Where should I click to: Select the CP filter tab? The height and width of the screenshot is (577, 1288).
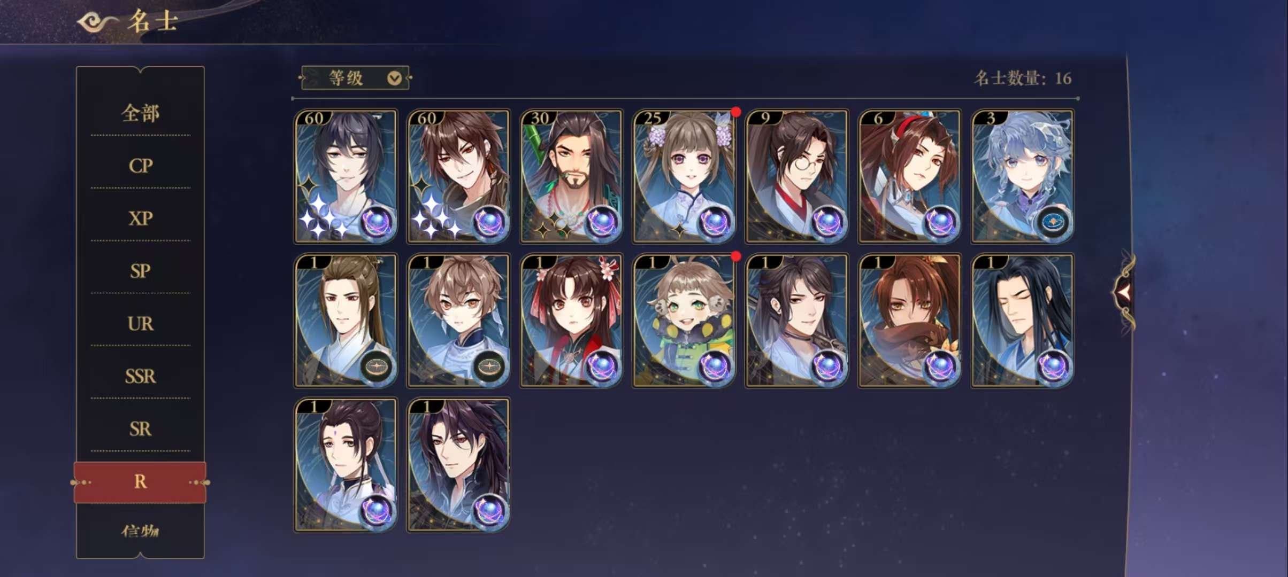coord(140,166)
